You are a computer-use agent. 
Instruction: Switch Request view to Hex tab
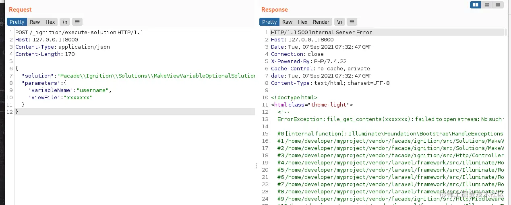click(x=50, y=22)
